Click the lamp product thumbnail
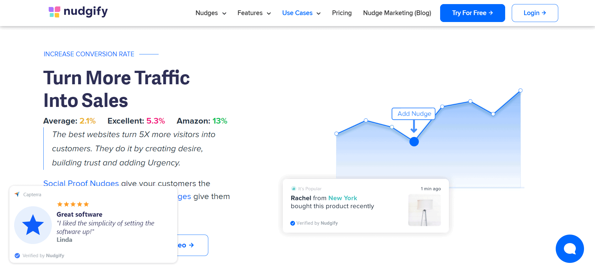This screenshot has height=272, width=595. (x=424, y=210)
